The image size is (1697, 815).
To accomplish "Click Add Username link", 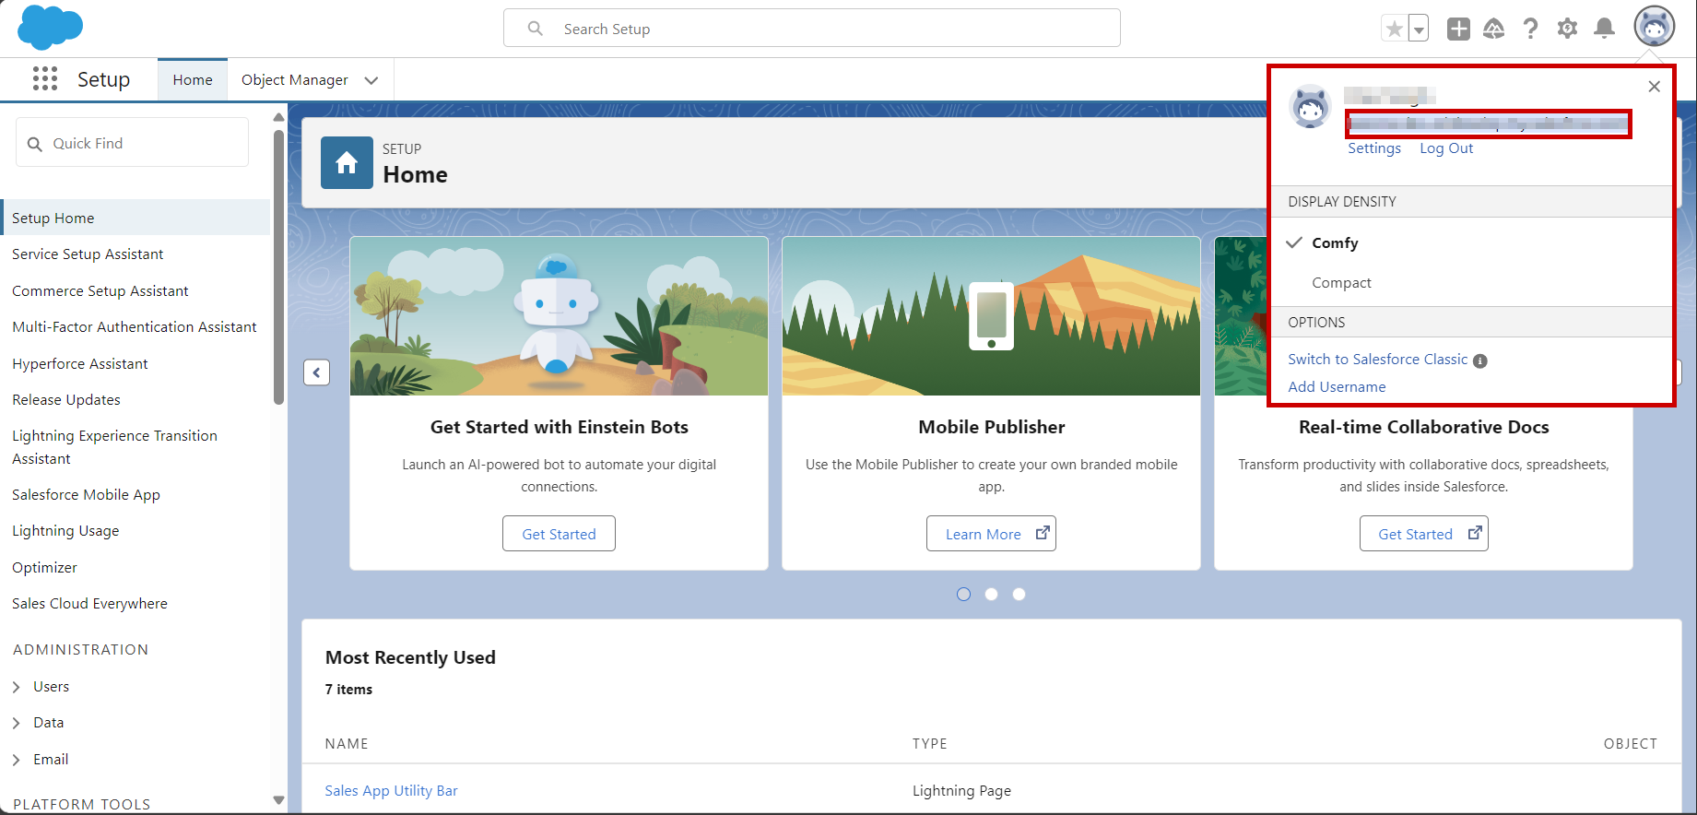I will coord(1337,387).
